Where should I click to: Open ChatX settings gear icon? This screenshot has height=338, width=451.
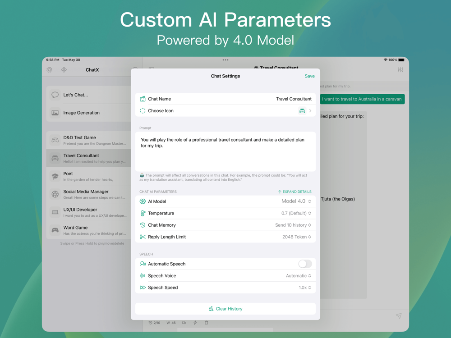(x=50, y=69)
